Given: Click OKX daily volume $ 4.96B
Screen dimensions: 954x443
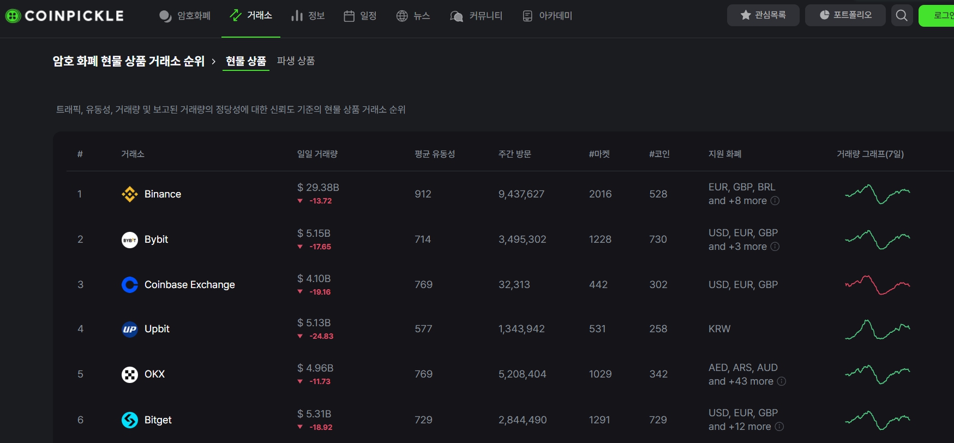Looking at the screenshot, I should coord(315,368).
